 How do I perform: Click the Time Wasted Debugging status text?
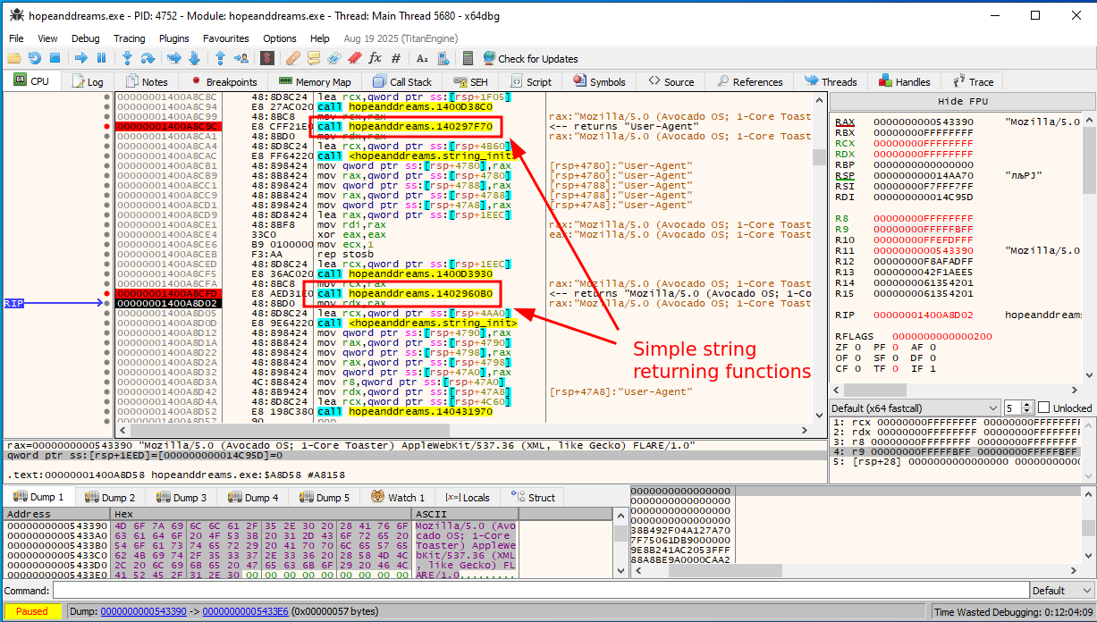[x=1012, y=612]
